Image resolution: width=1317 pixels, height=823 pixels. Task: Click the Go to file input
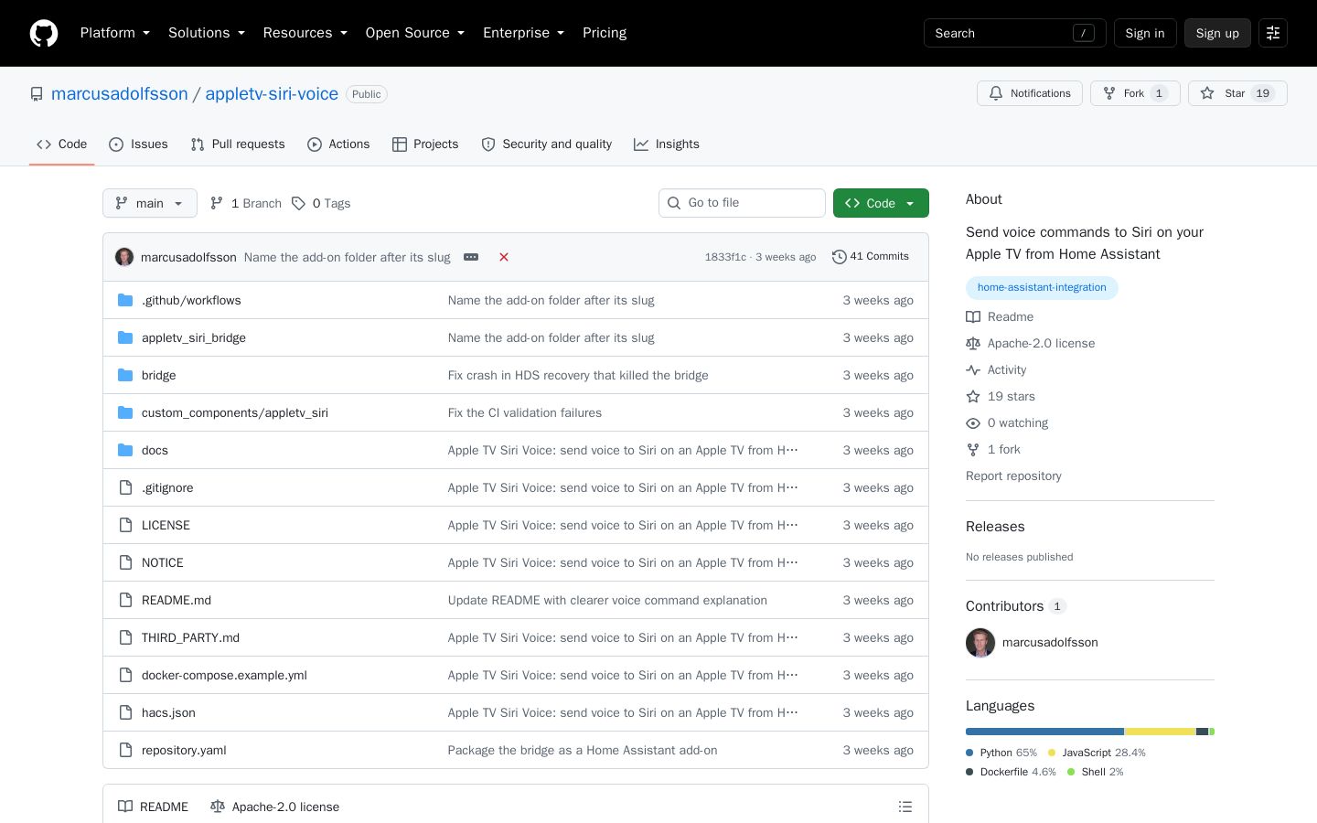[742, 203]
